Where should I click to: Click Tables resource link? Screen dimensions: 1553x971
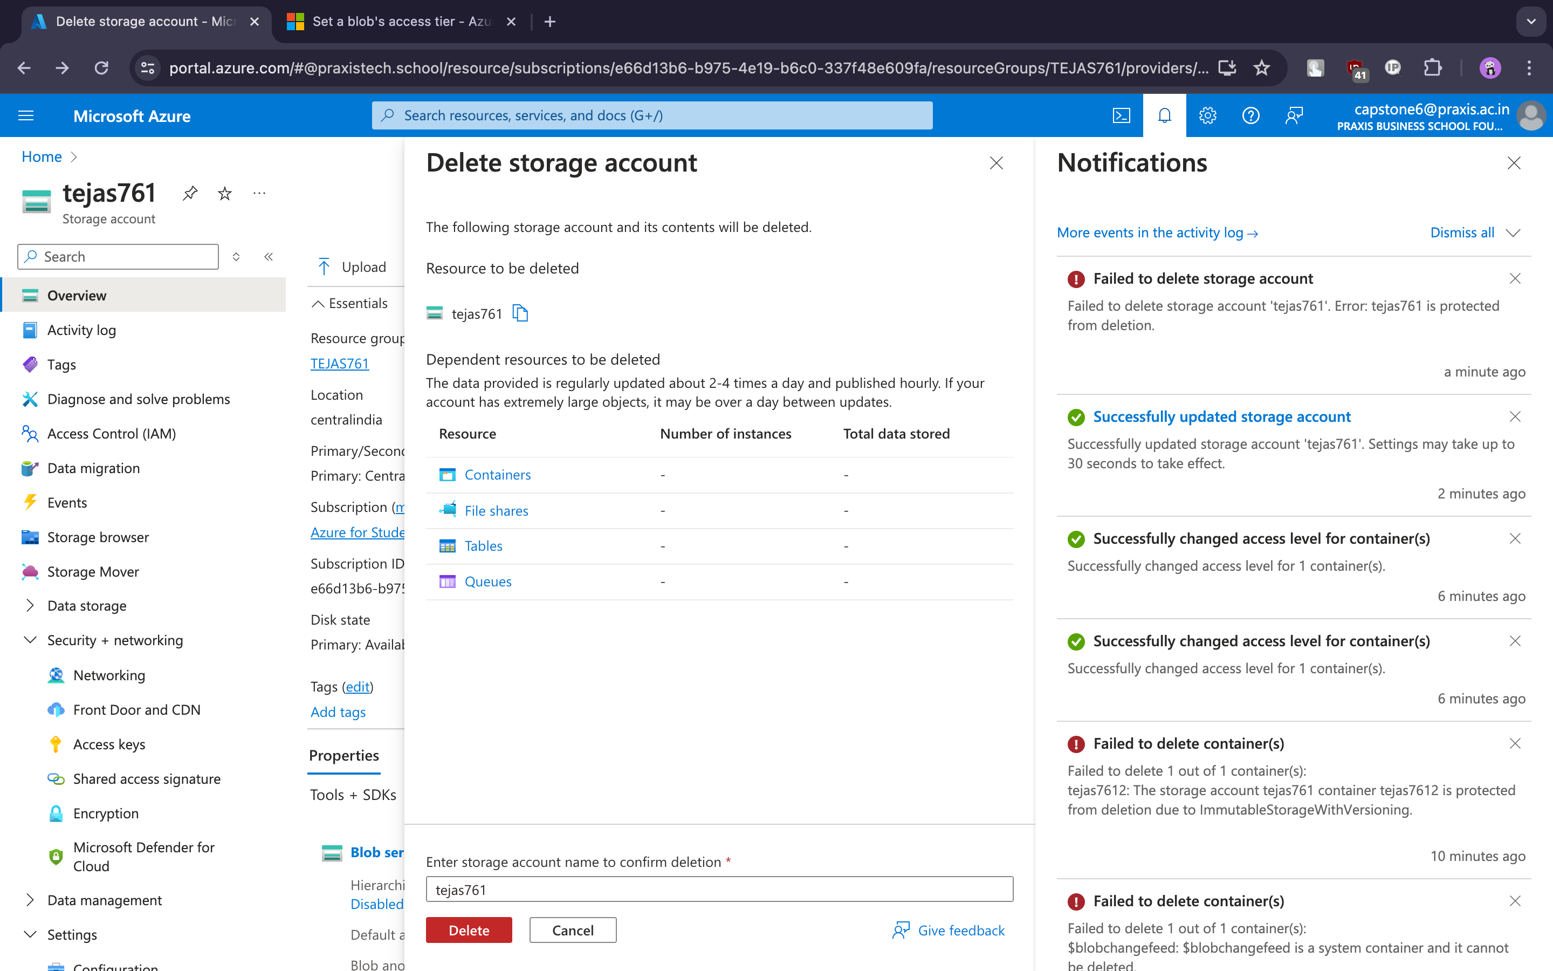click(483, 546)
